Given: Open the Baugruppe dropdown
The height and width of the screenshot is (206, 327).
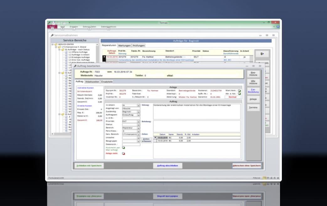Looking at the screenshot, I should point(139,141).
